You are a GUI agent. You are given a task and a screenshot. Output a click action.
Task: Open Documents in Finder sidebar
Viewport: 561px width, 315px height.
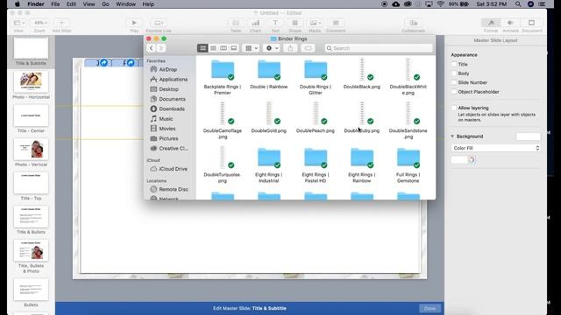tap(172, 99)
